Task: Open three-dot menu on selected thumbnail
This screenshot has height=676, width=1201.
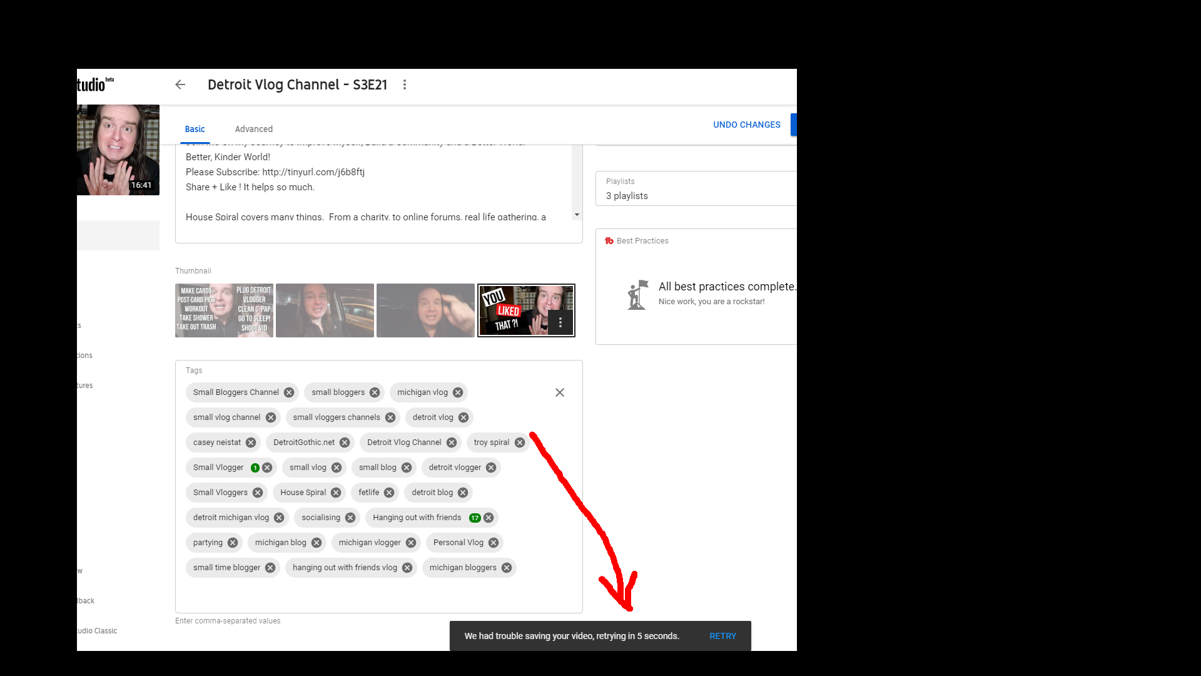Action: tap(560, 322)
